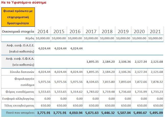Select the Φορολογητέο εισόδημα row label
Viewport: 165px width, 117px height.
click(24, 82)
